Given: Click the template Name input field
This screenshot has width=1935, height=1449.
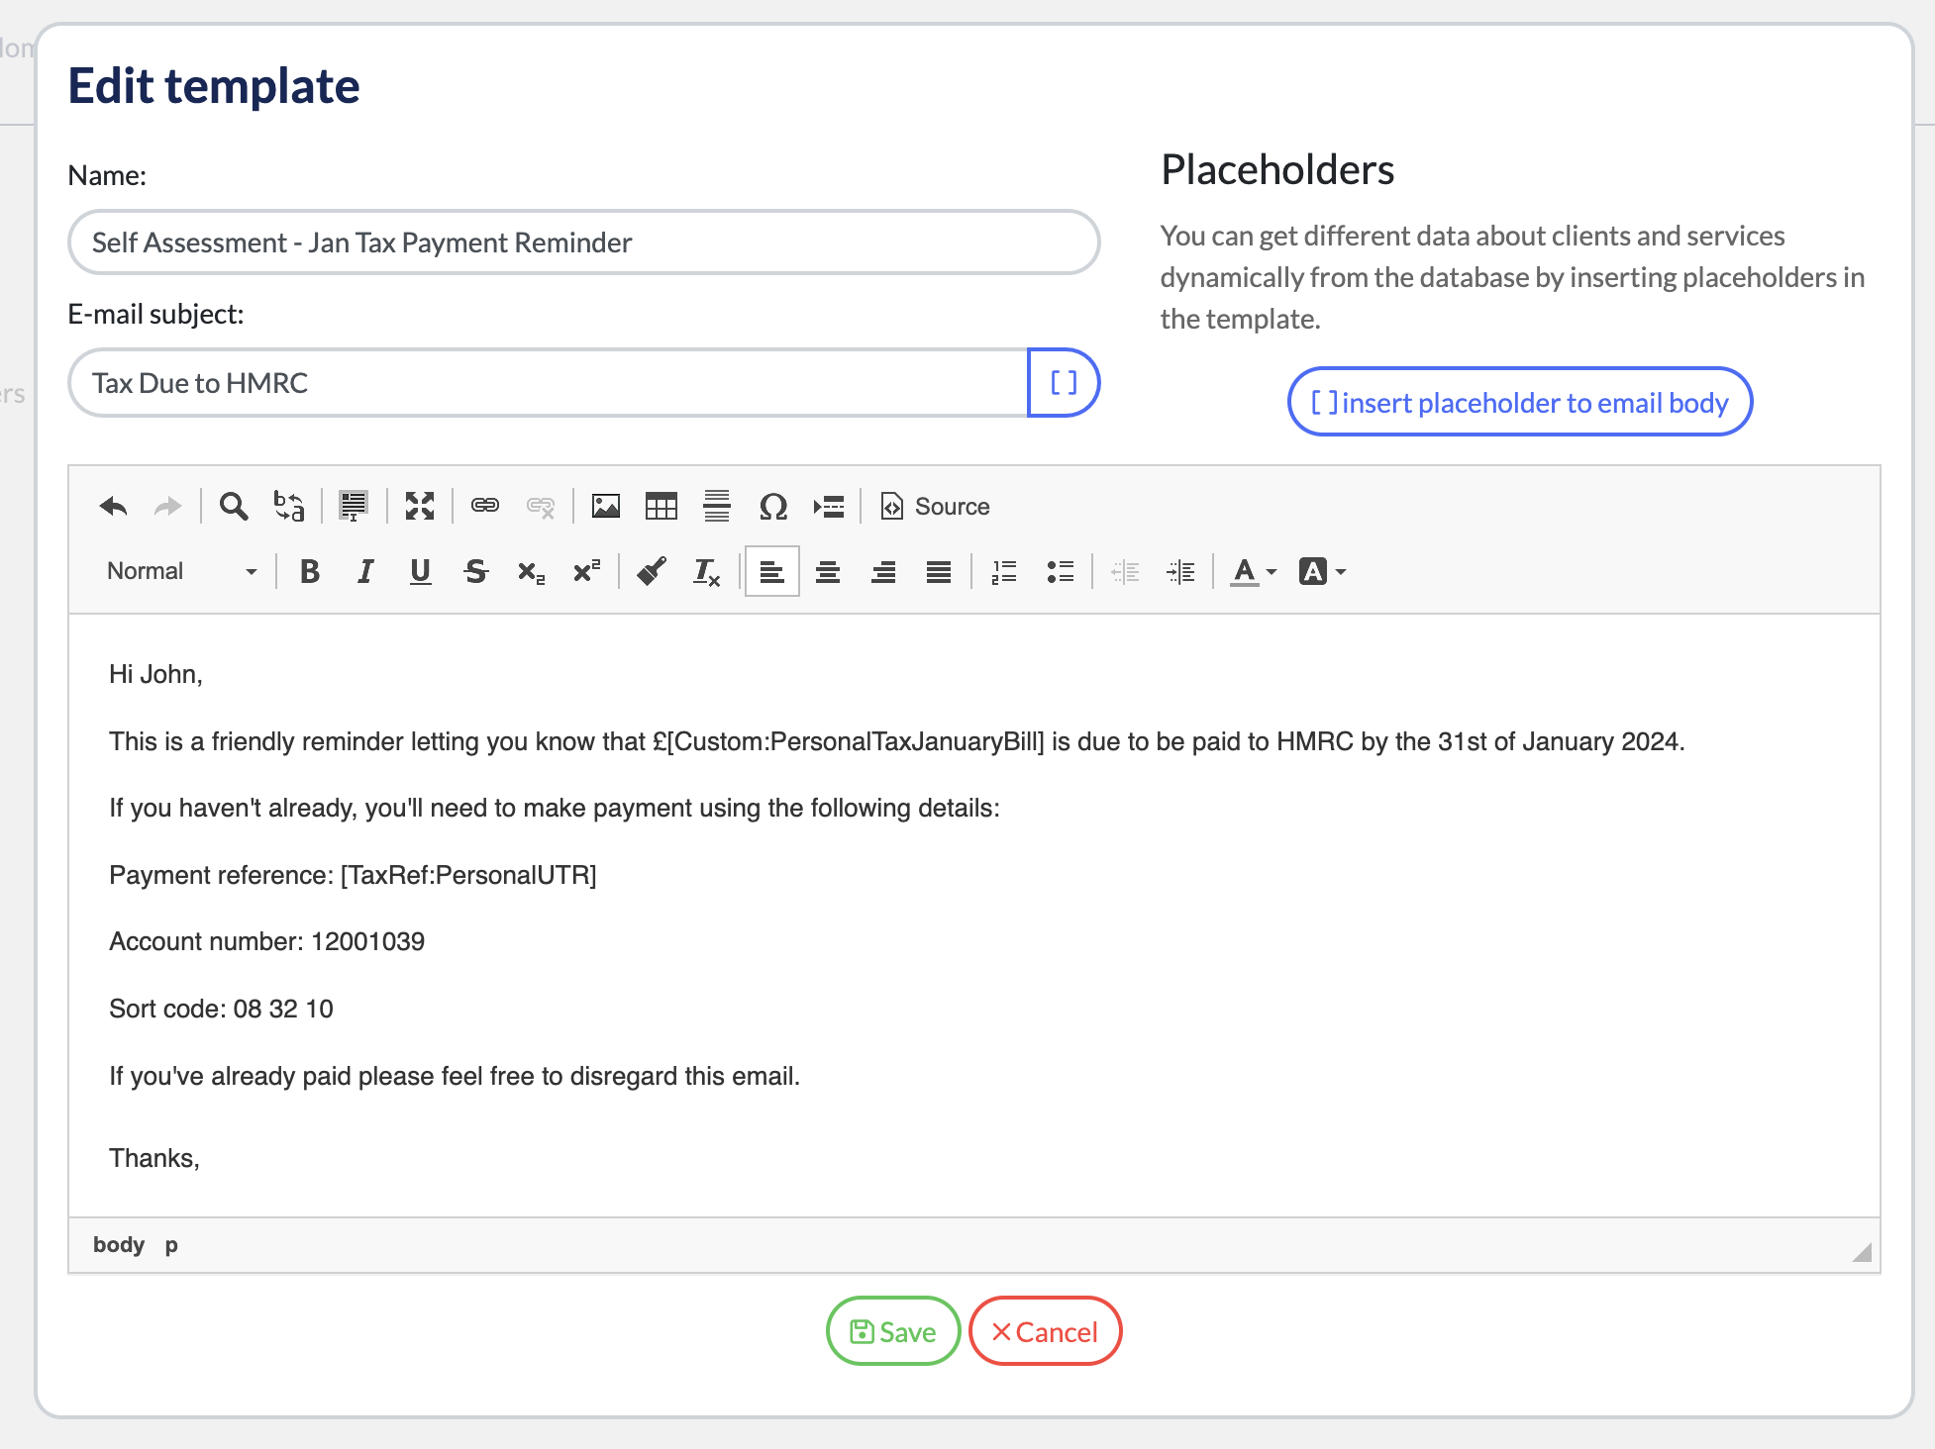Looking at the screenshot, I should [x=584, y=242].
